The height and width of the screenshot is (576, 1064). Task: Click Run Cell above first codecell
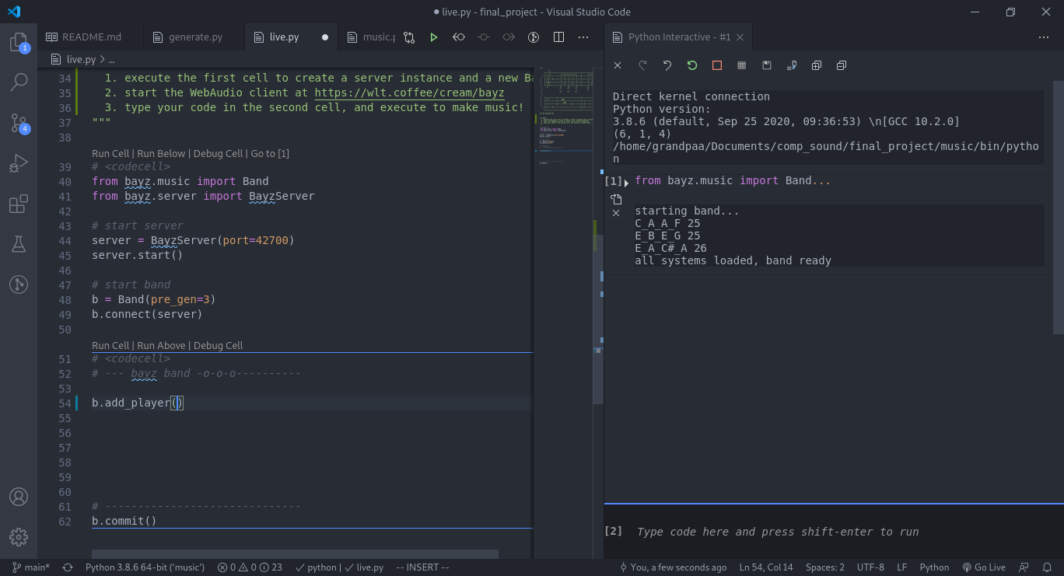[110, 153]
